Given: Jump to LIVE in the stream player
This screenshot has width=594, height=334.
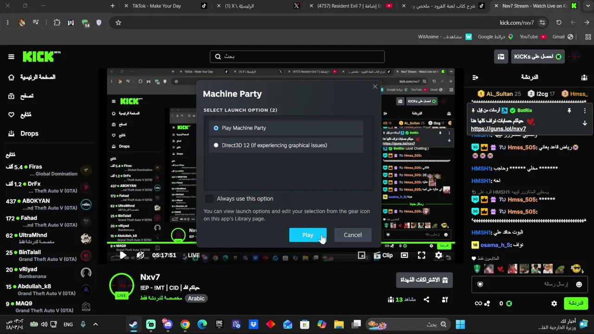Looking at the screenshot, I should (194, 255).
